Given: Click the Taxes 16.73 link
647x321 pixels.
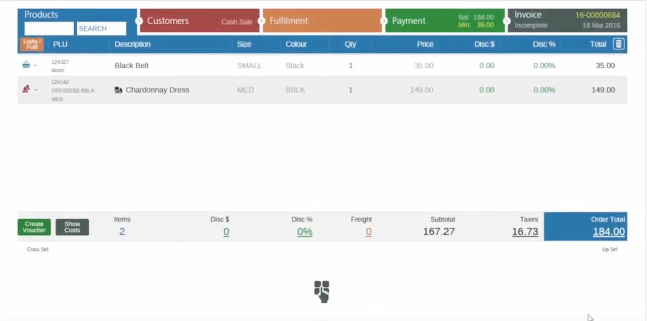Looking at the screenshot, I should (x=525, y=231).
